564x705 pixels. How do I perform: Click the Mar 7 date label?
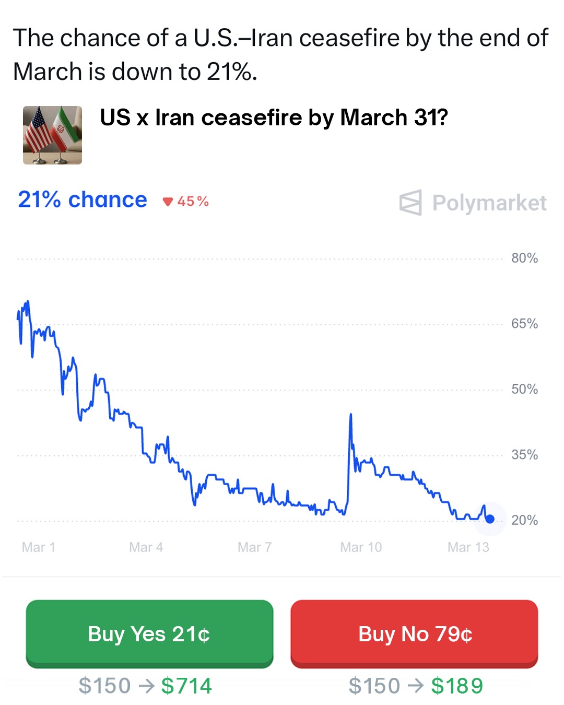point(254,547)
